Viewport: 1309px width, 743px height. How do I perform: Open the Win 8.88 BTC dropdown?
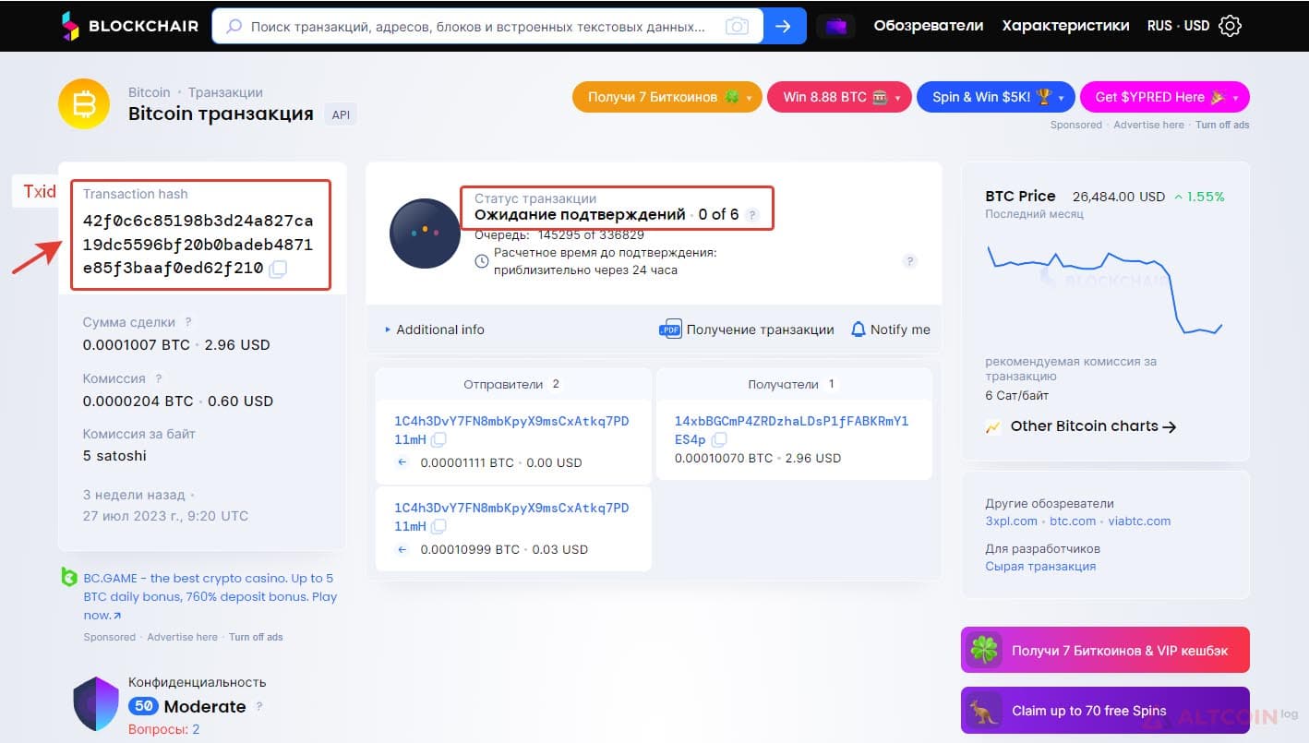pos(839,97)
